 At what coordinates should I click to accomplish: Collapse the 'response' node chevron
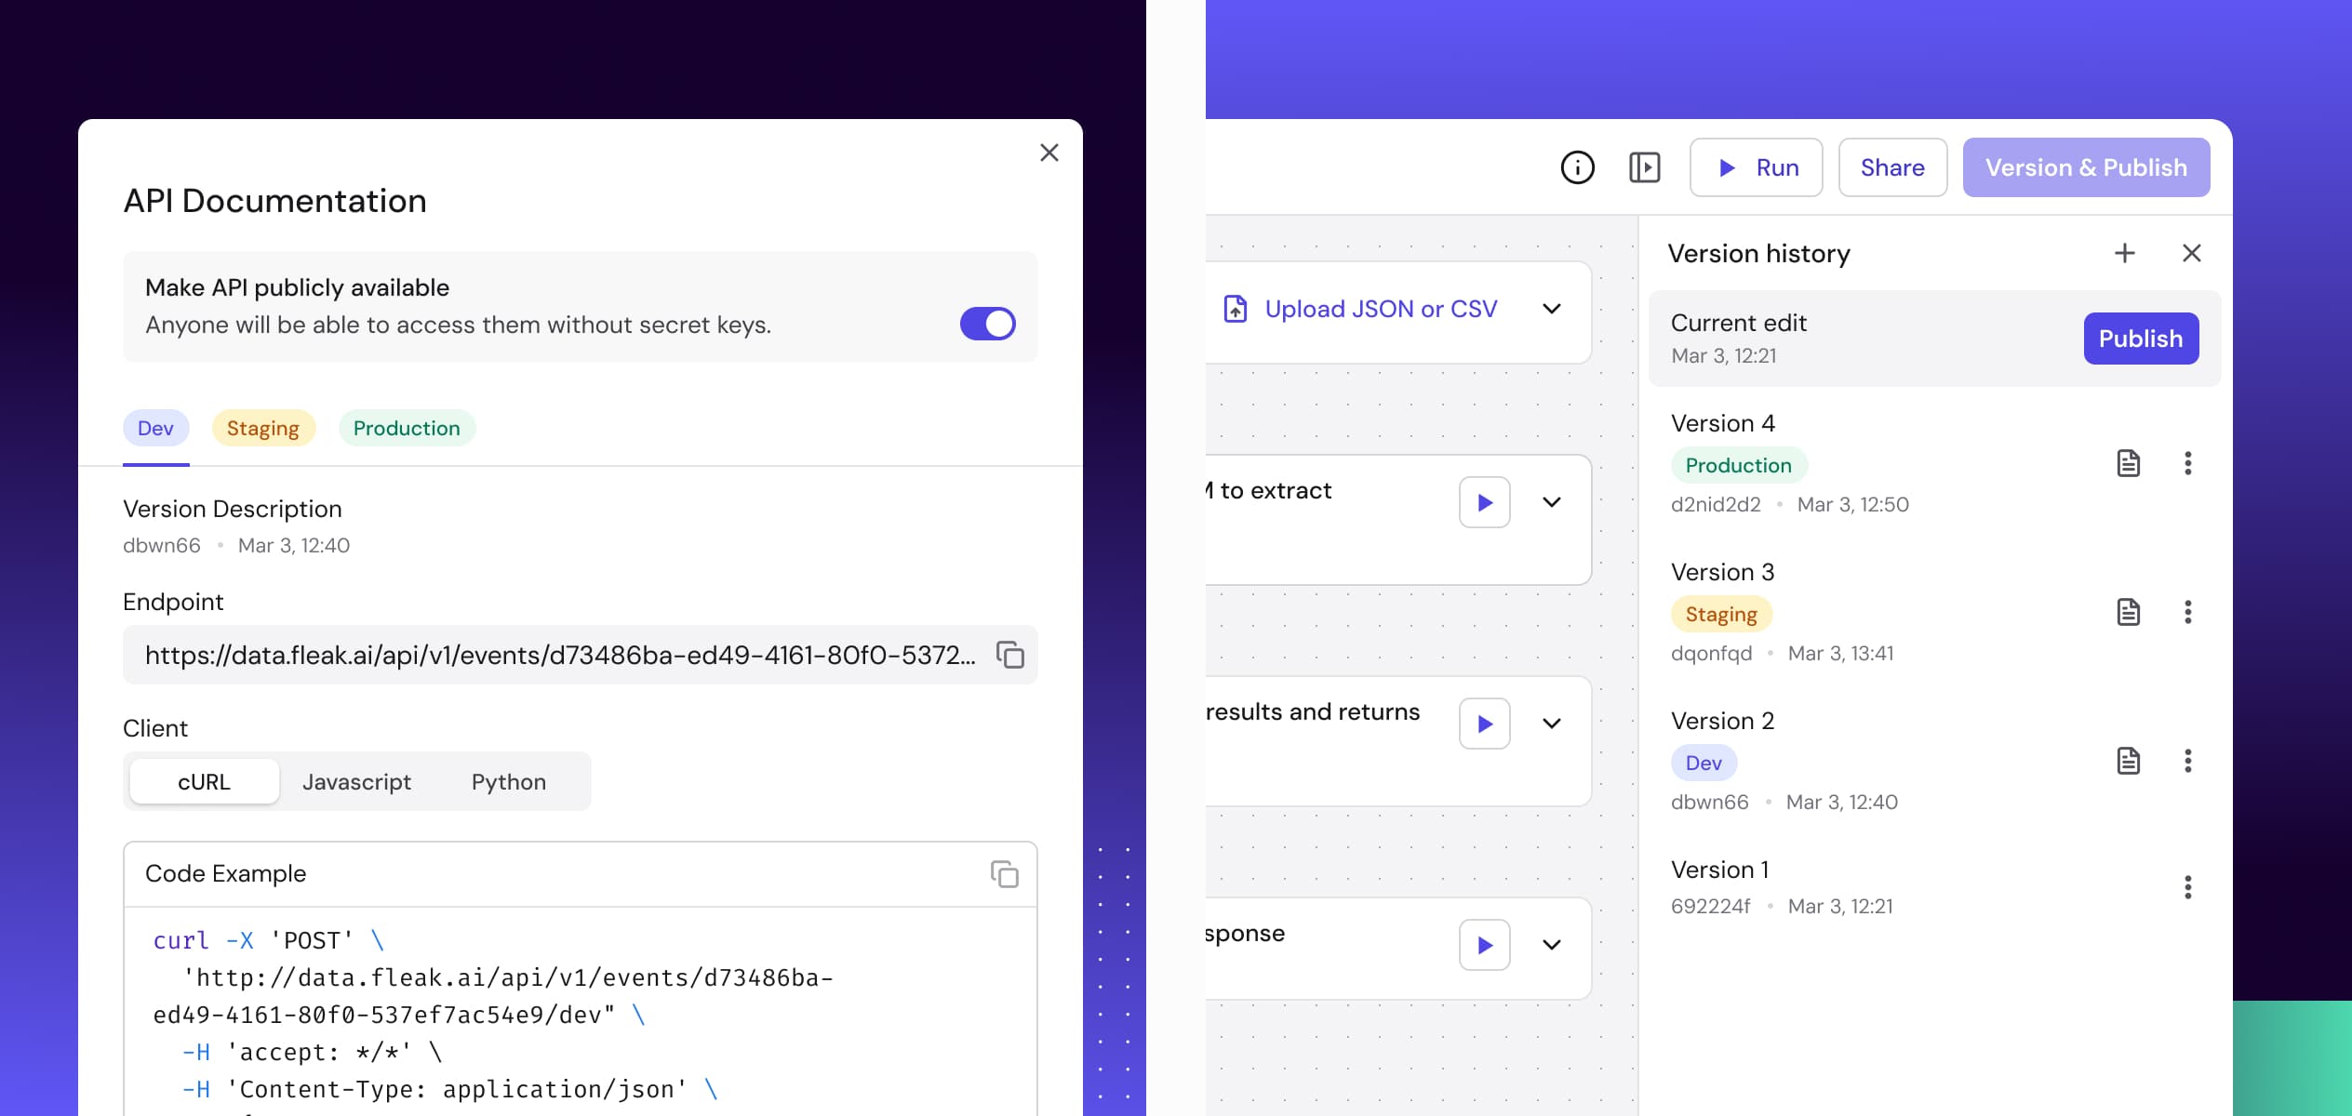(x=1551, y=945)
